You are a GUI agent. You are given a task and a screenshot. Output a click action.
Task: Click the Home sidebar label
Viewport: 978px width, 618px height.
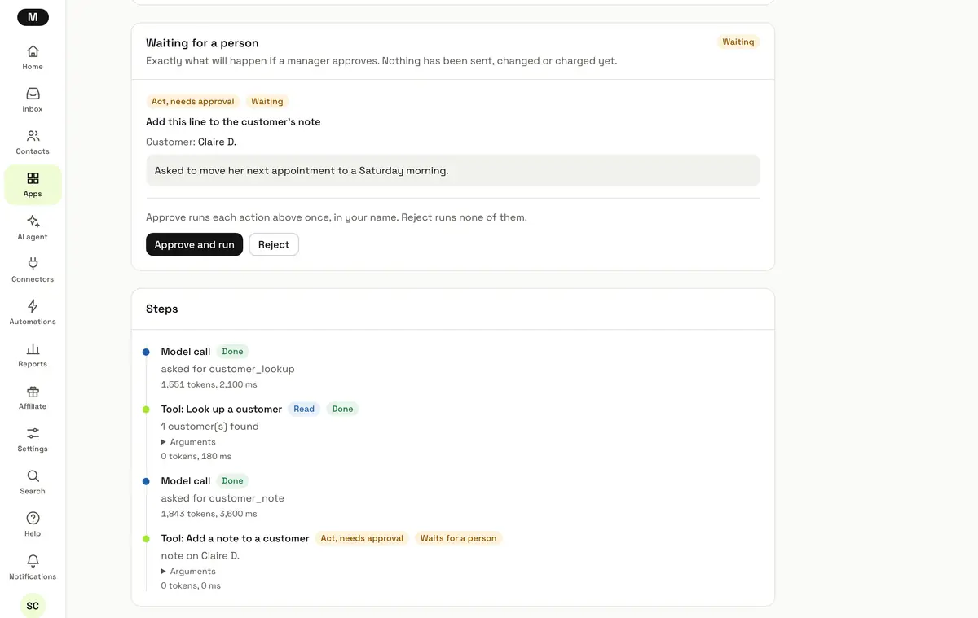point(33,67)
